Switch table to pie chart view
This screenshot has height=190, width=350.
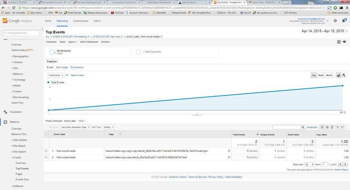pos(327,127)
